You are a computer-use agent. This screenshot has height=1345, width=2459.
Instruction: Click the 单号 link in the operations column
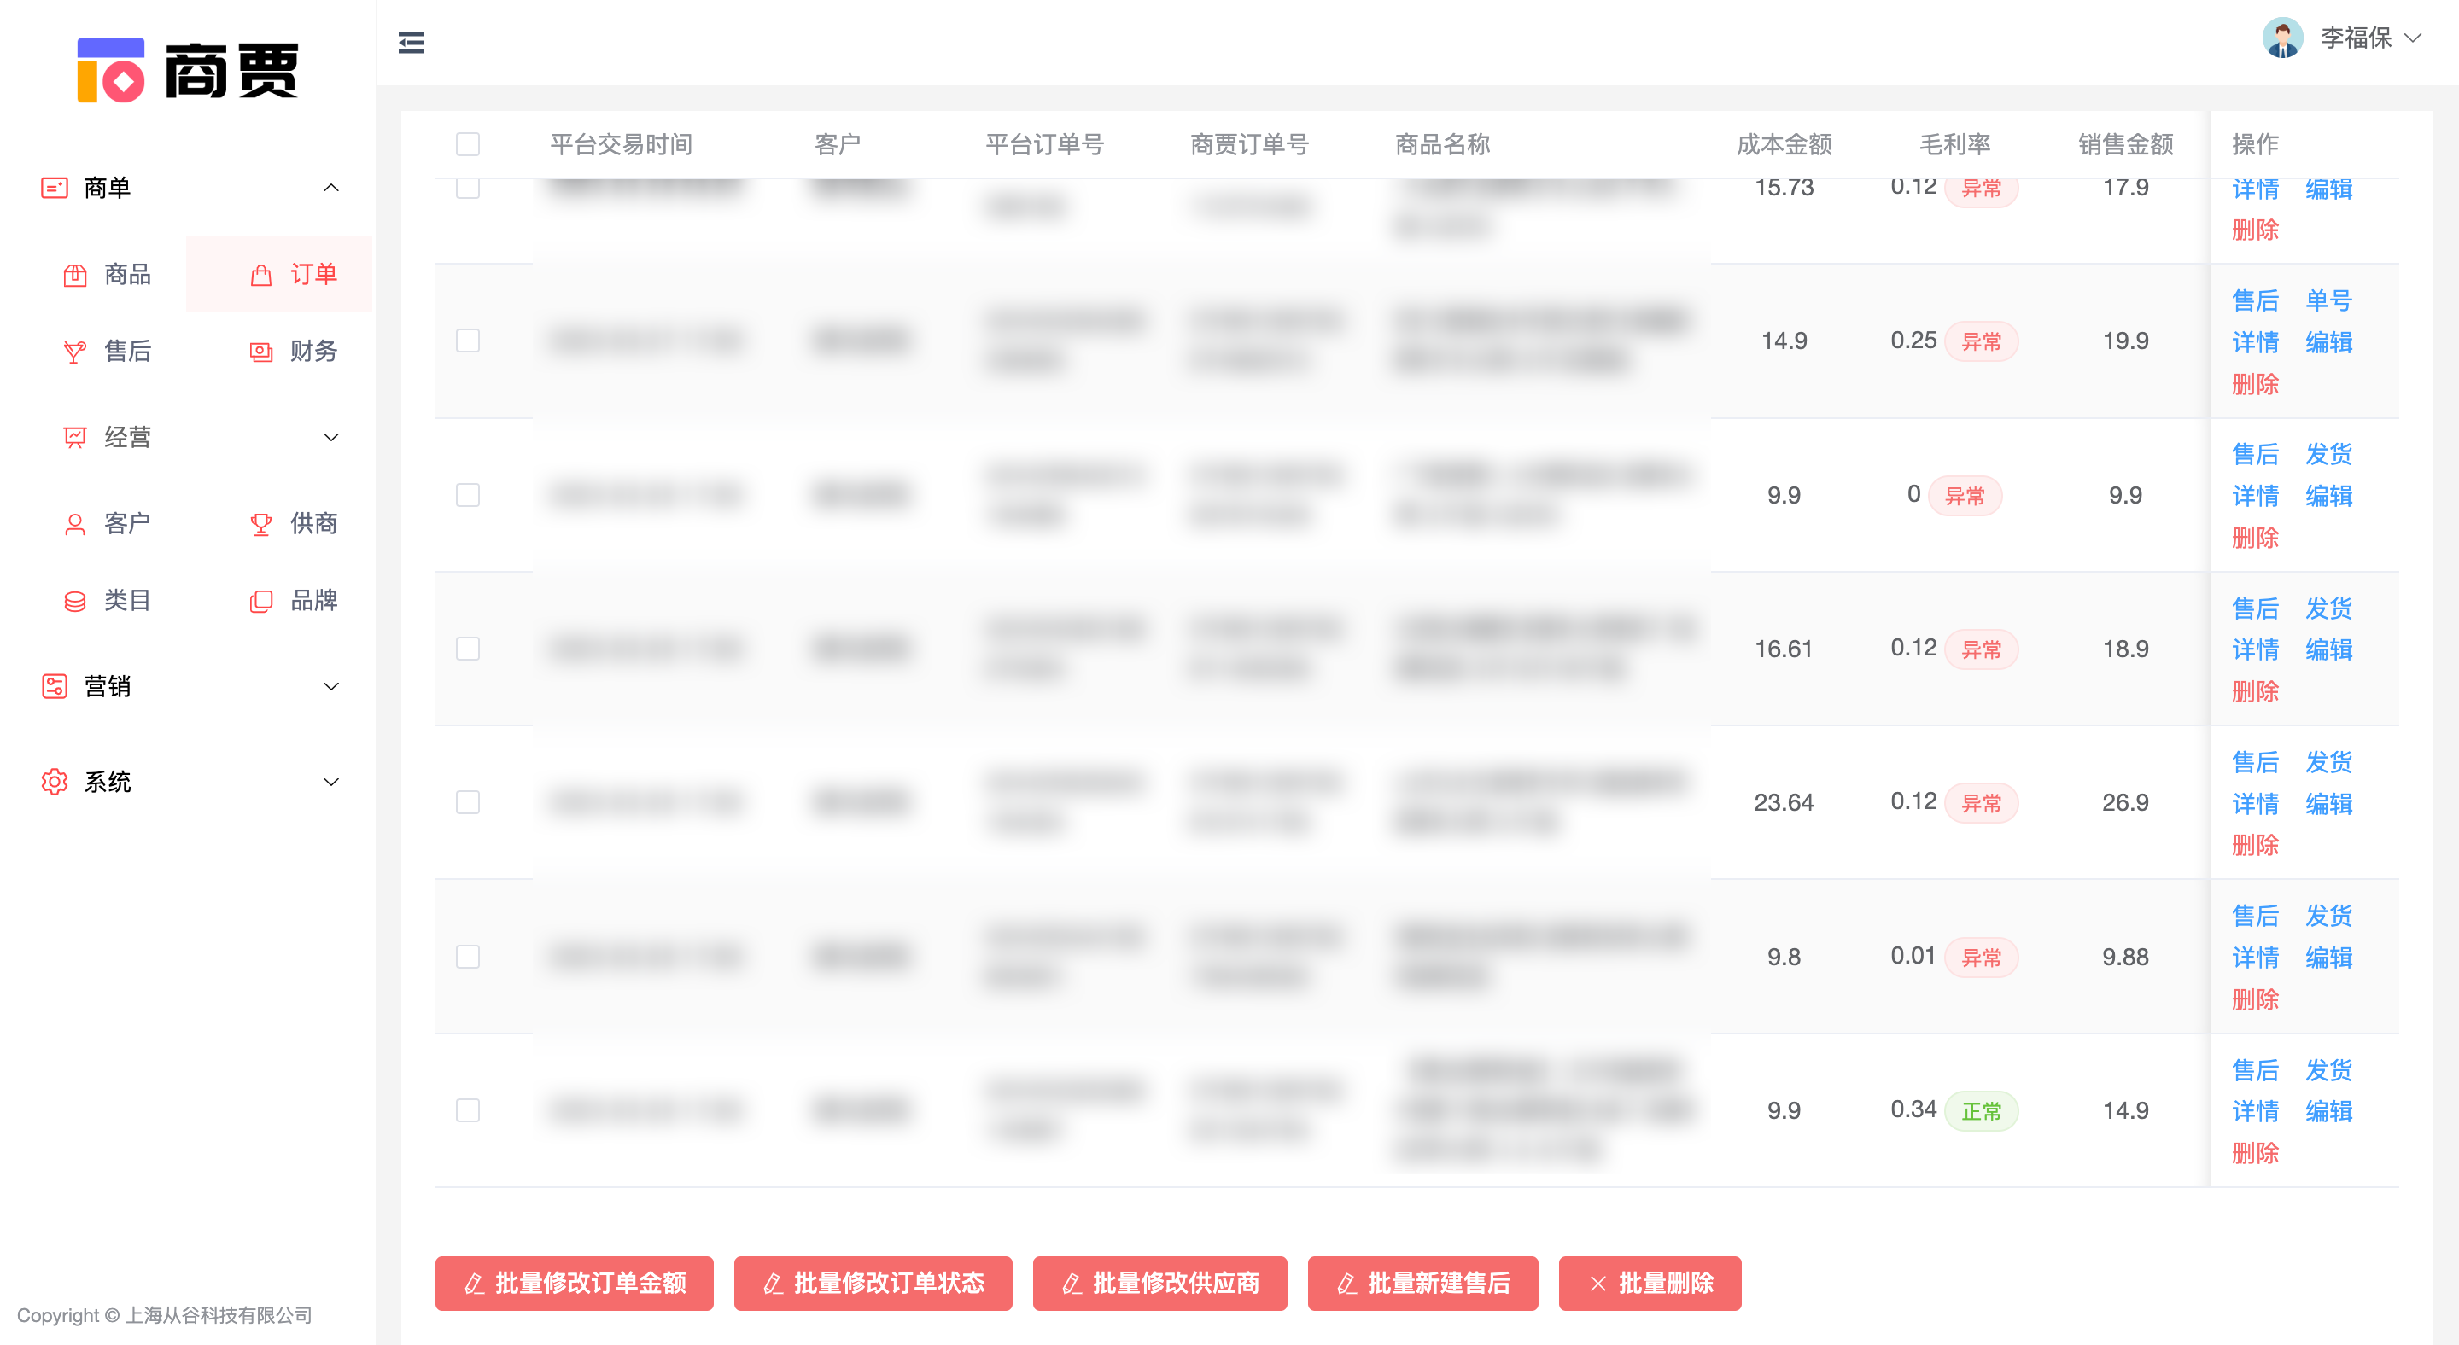pos(2328,300)
